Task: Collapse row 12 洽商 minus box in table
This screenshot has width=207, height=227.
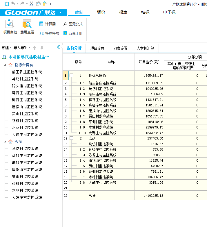Action: pos(71,138)
